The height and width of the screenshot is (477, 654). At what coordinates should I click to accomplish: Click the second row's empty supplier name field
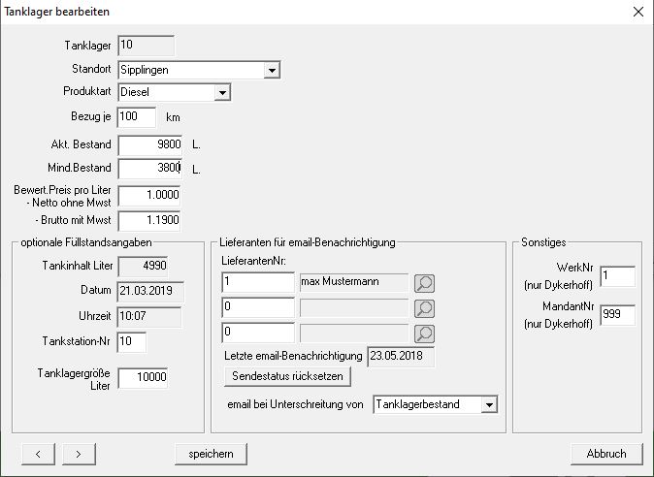(354, 308)
